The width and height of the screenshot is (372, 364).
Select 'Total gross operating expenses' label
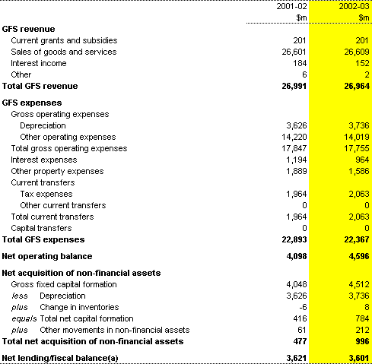[69, 149]
